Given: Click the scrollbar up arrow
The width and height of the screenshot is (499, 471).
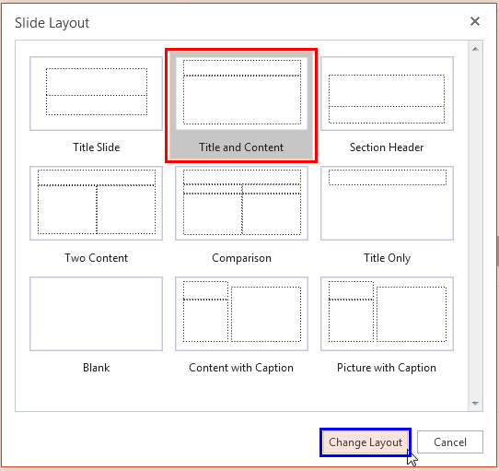Looking at the screenshot, I should (475, 49).
